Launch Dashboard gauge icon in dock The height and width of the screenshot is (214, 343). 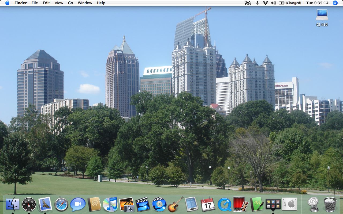click(29, 204)
